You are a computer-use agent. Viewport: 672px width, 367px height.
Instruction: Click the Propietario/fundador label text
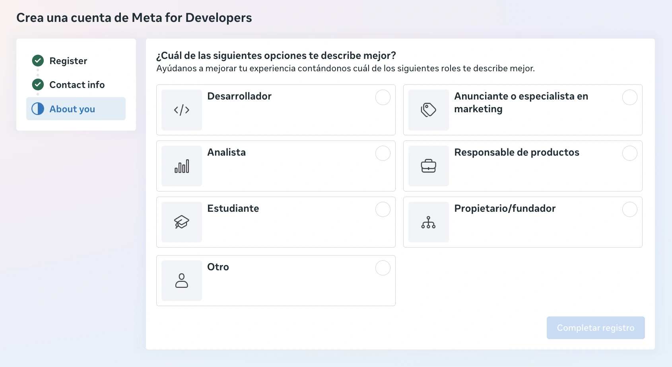(505, 208)
